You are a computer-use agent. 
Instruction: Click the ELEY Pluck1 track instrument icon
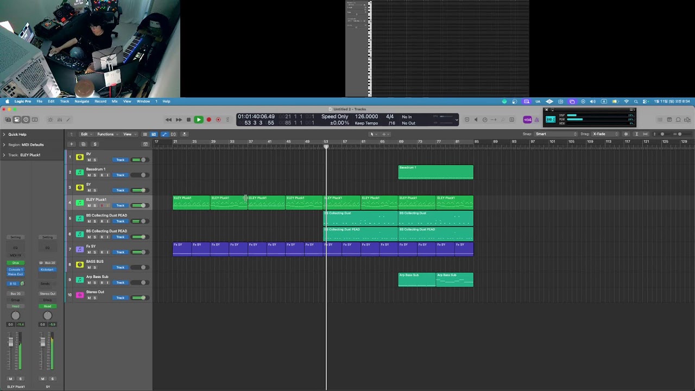[80, 203]
